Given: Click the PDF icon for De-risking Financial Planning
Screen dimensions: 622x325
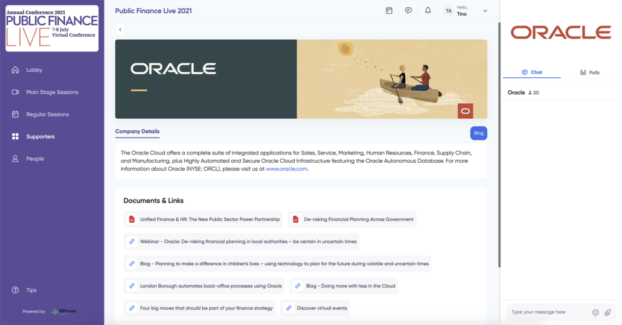Looking at the screenshot, I should pyautogui.click(x=295, y=219).
